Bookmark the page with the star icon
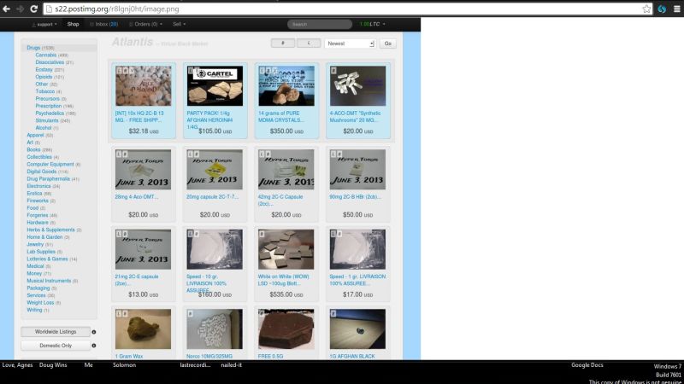Screen dimensions: 684x384 646,9
